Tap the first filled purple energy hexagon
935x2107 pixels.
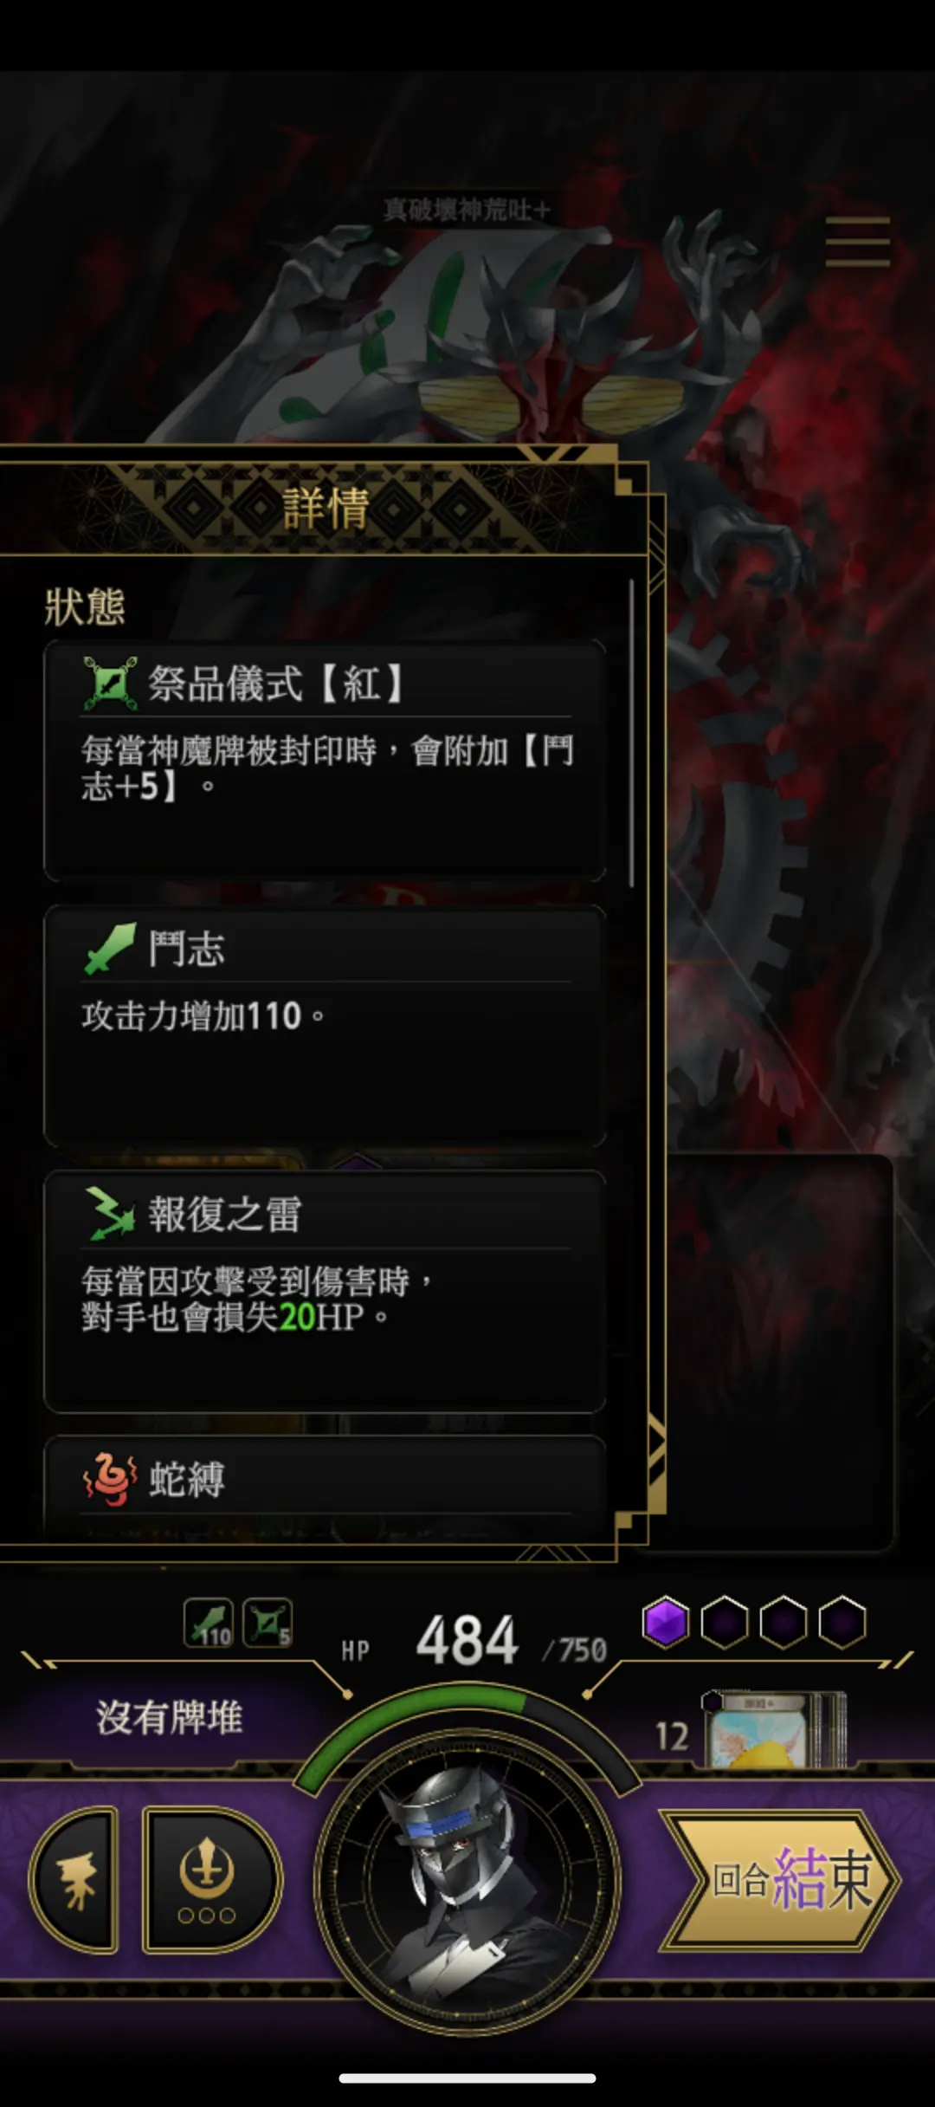[x=665, y=1622]
